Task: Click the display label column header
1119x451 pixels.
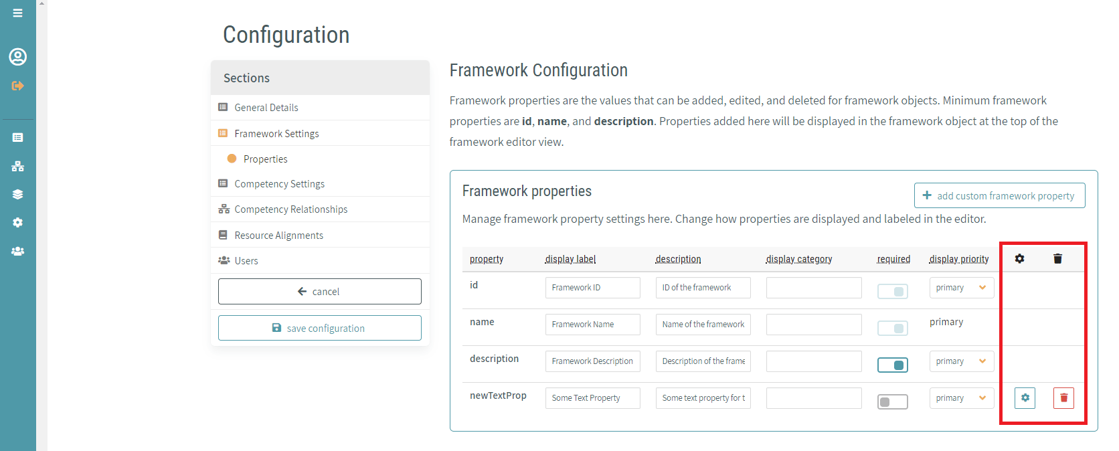Action: point(570,259)
